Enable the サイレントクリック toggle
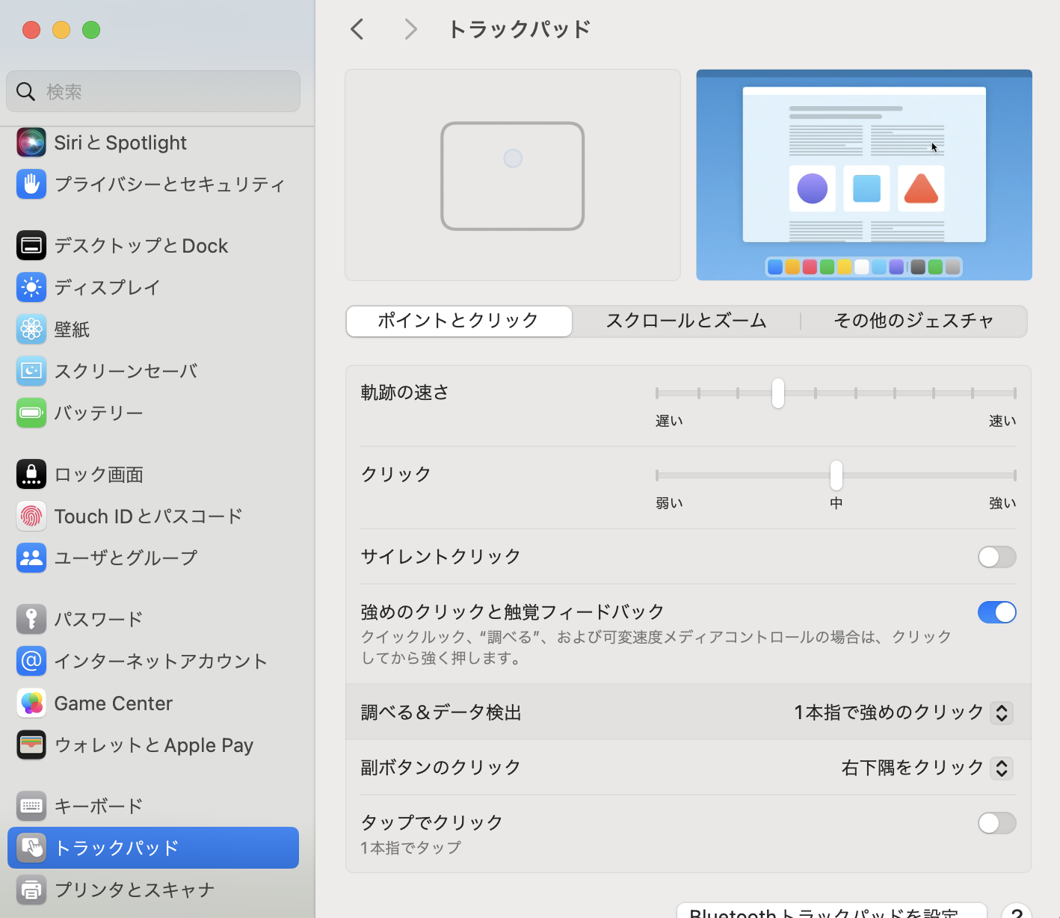The image size is (1060, 918). 996,557
